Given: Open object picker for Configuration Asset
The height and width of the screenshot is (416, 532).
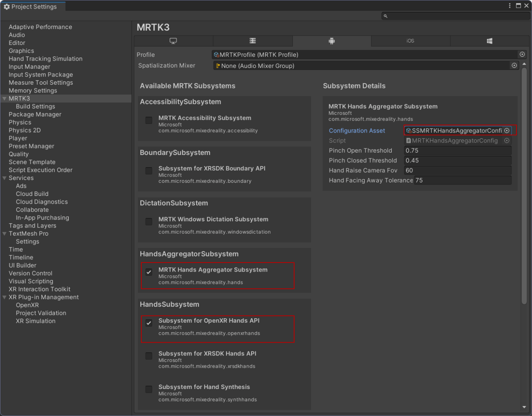Looking at the screenshot, I should click(507, 130).
